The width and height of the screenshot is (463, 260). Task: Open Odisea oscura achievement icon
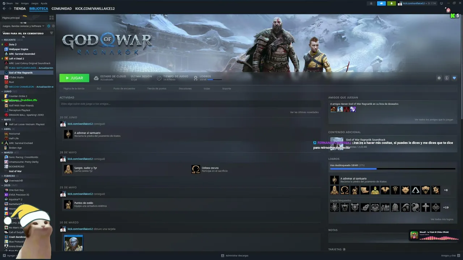pos(196,169)
